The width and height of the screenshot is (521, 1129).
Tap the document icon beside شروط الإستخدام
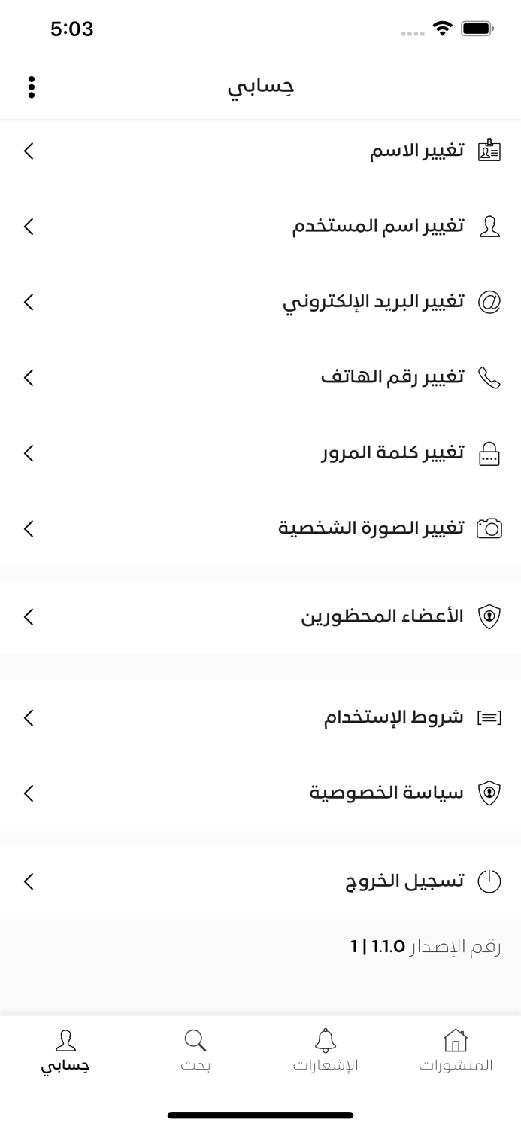(x=489, y=717)
